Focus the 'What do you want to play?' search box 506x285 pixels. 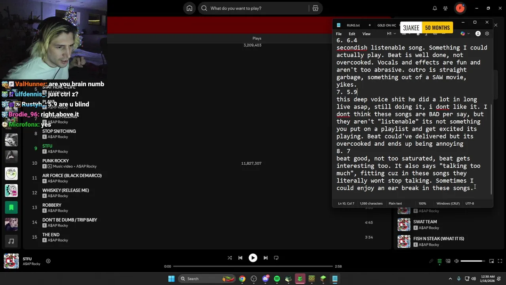tap(253, 8)
